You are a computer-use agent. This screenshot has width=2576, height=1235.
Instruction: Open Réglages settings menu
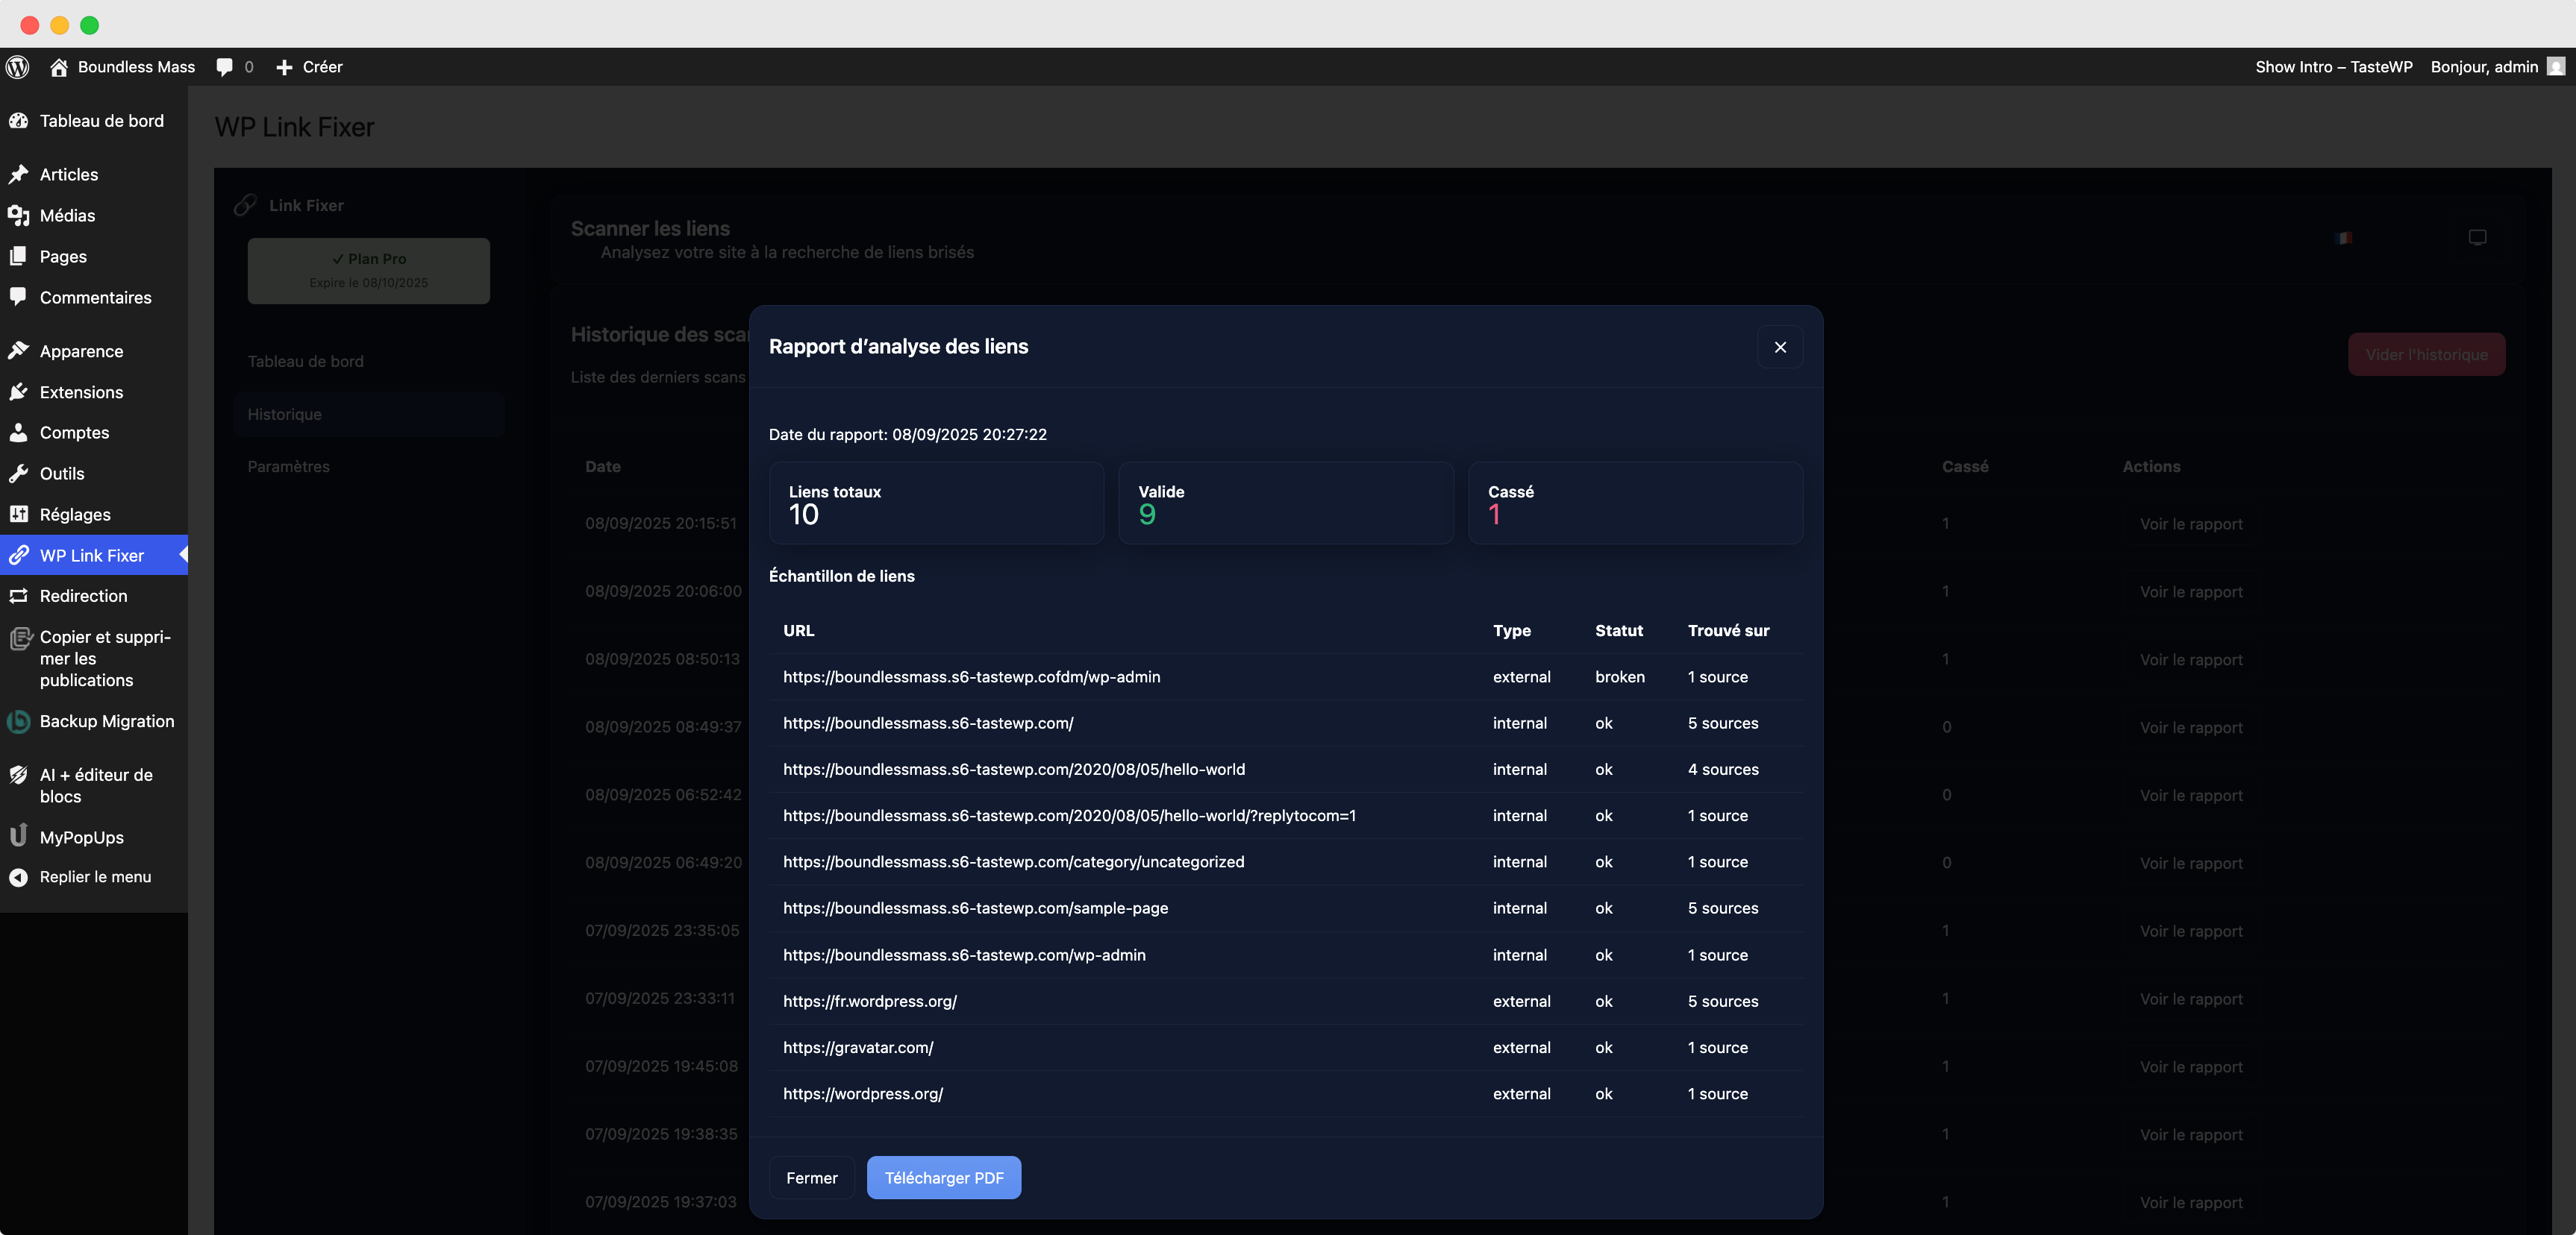pyautogui.click(x=75, y=515)
